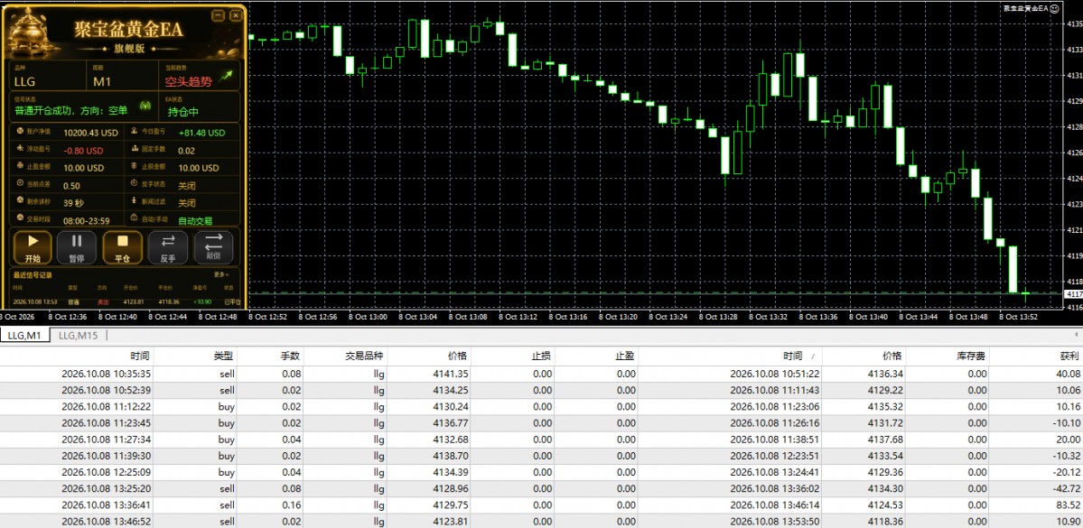The height and width of the screenshot is (528, 1083).
Task: Click the 反手 (reverse) button
Action: coord(168,247)
